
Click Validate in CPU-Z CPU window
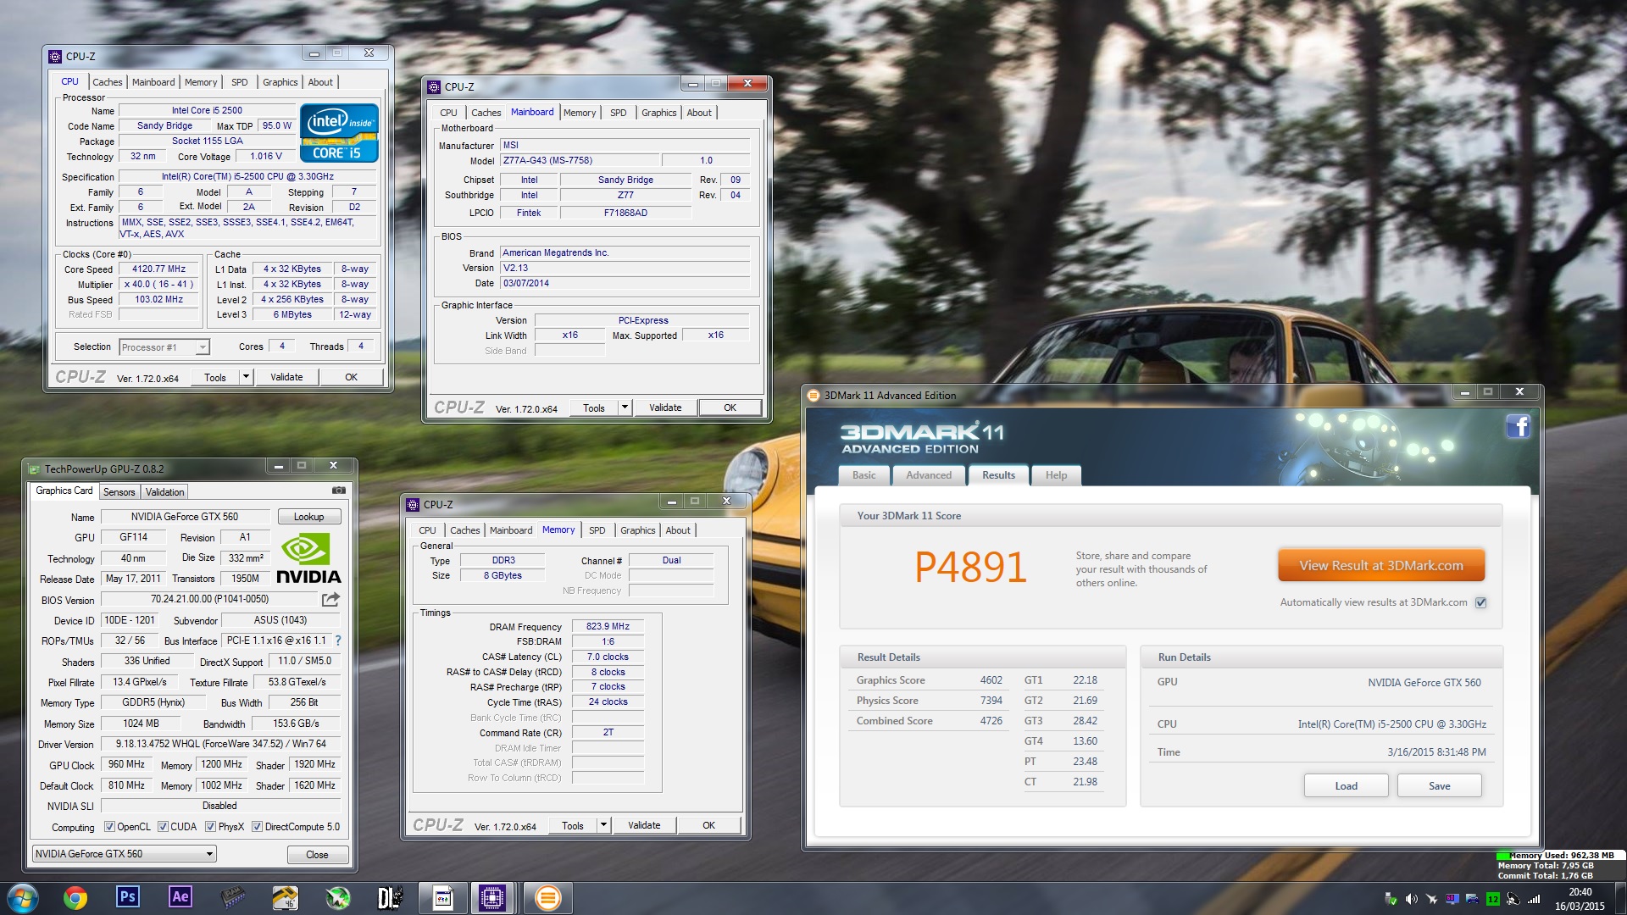(286, 377)
